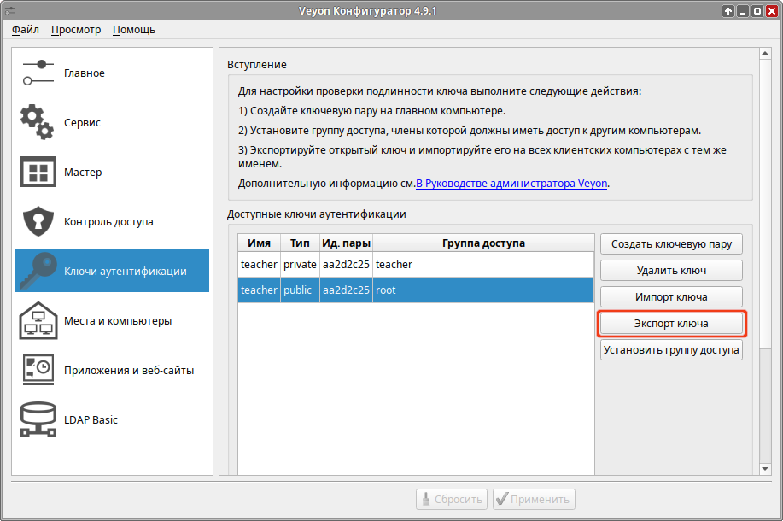The height and width of the screenshot is (521, 783).
Task: Switch to the Сервис page label
Action: (x=82, y=122)
